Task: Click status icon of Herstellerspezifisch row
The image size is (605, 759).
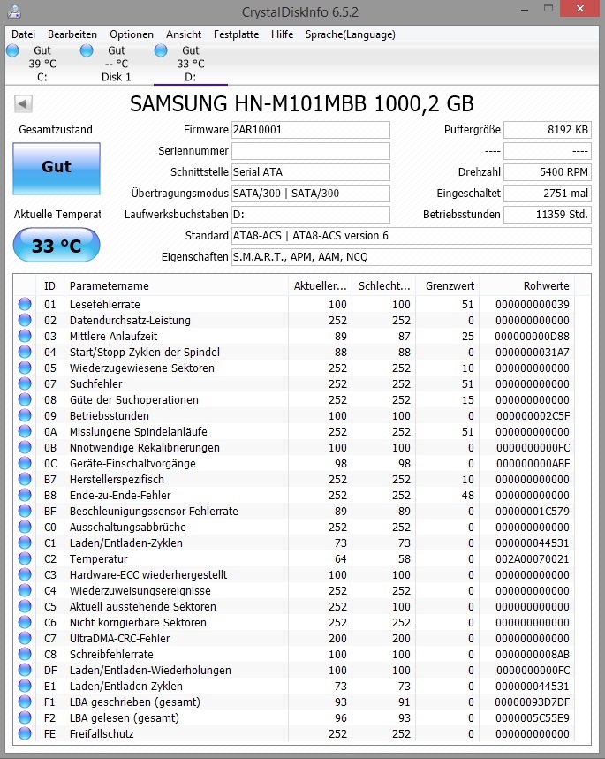Action: pos(25,479)
